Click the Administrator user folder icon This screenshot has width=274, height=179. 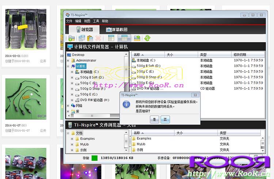[73, 60]
